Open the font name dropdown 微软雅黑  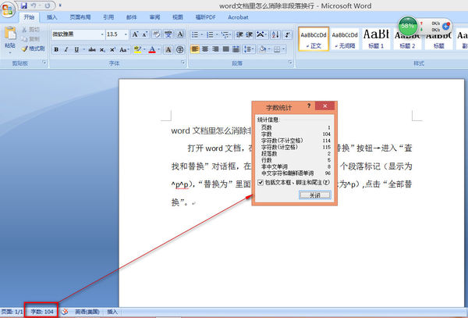tap(102, 34)
